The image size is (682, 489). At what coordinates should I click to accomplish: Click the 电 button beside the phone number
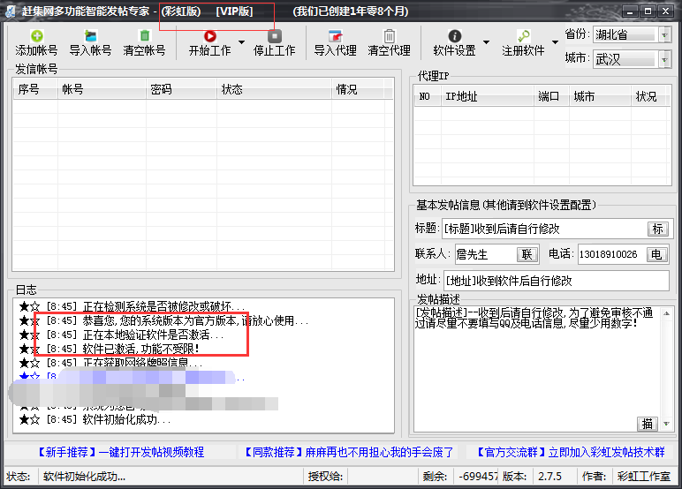coord(657,254)
